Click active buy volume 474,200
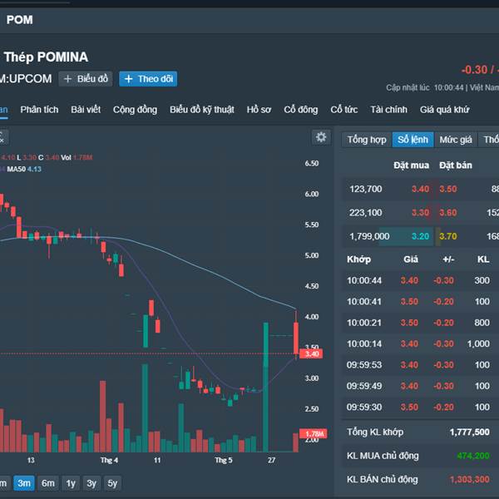Viewport: 499px width, 499px height. tap(473, 456)
